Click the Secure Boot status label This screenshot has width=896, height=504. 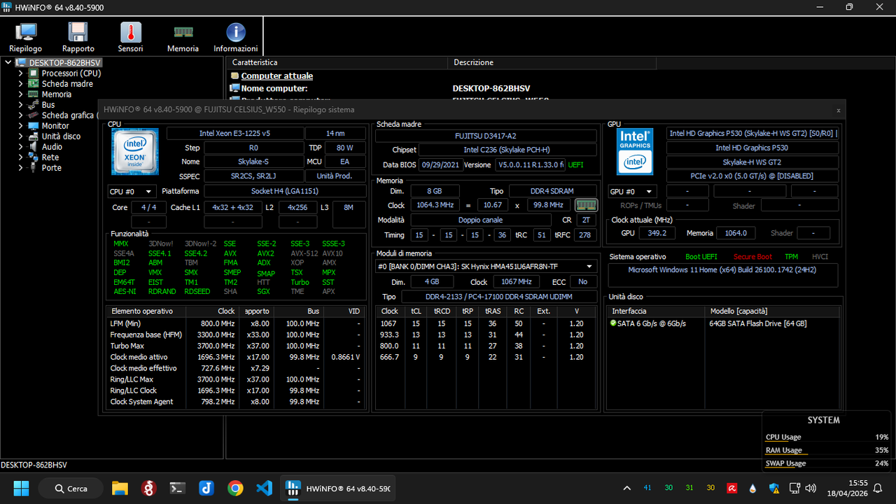(753, 257)
